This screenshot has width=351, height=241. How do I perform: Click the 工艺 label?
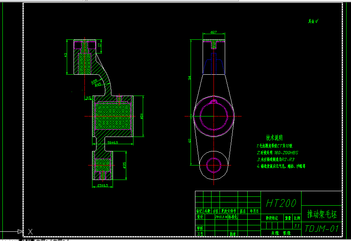[x=200, y=234]
